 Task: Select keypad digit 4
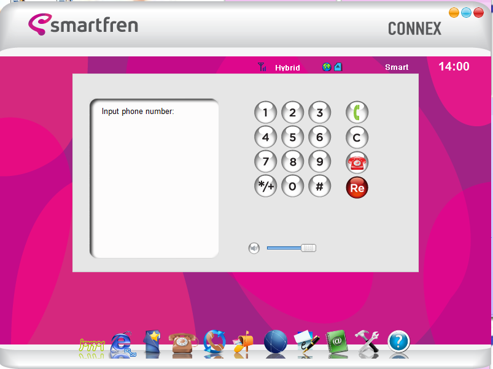tap(265, 137)
